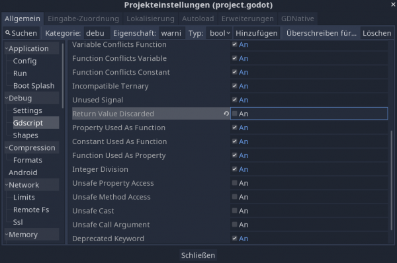Turn on Unsafe Property Access checkbox
397x263 pixels.
point(235,183)
